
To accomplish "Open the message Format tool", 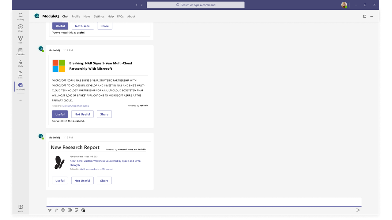I will [x=50, y=210].
